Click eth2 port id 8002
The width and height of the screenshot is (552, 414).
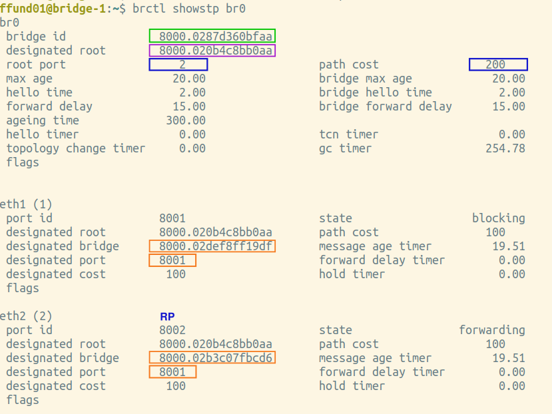click(172, 330)
